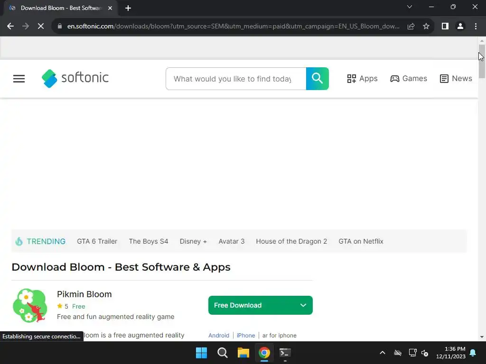
Task: Select the iPhone platform link
Action: click(x=246, y=336)
